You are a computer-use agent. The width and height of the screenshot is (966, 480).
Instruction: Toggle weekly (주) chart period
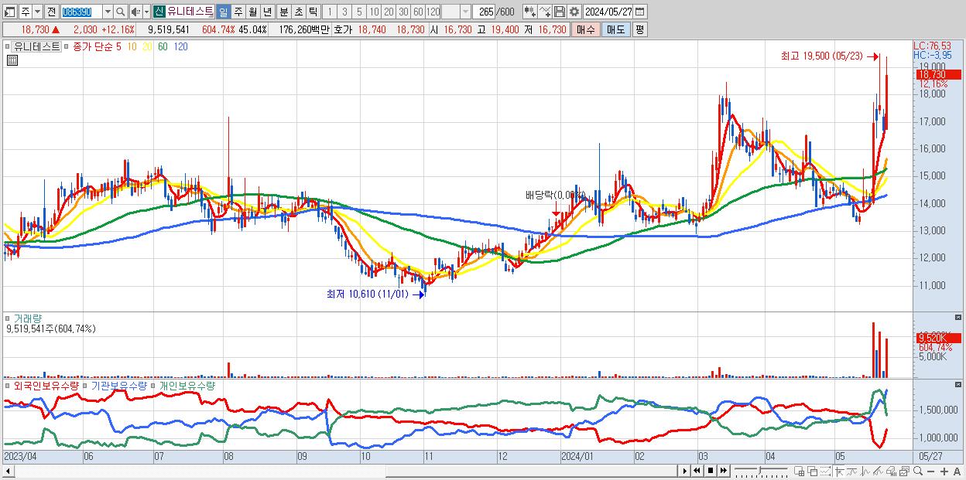[x=238, y=12]
